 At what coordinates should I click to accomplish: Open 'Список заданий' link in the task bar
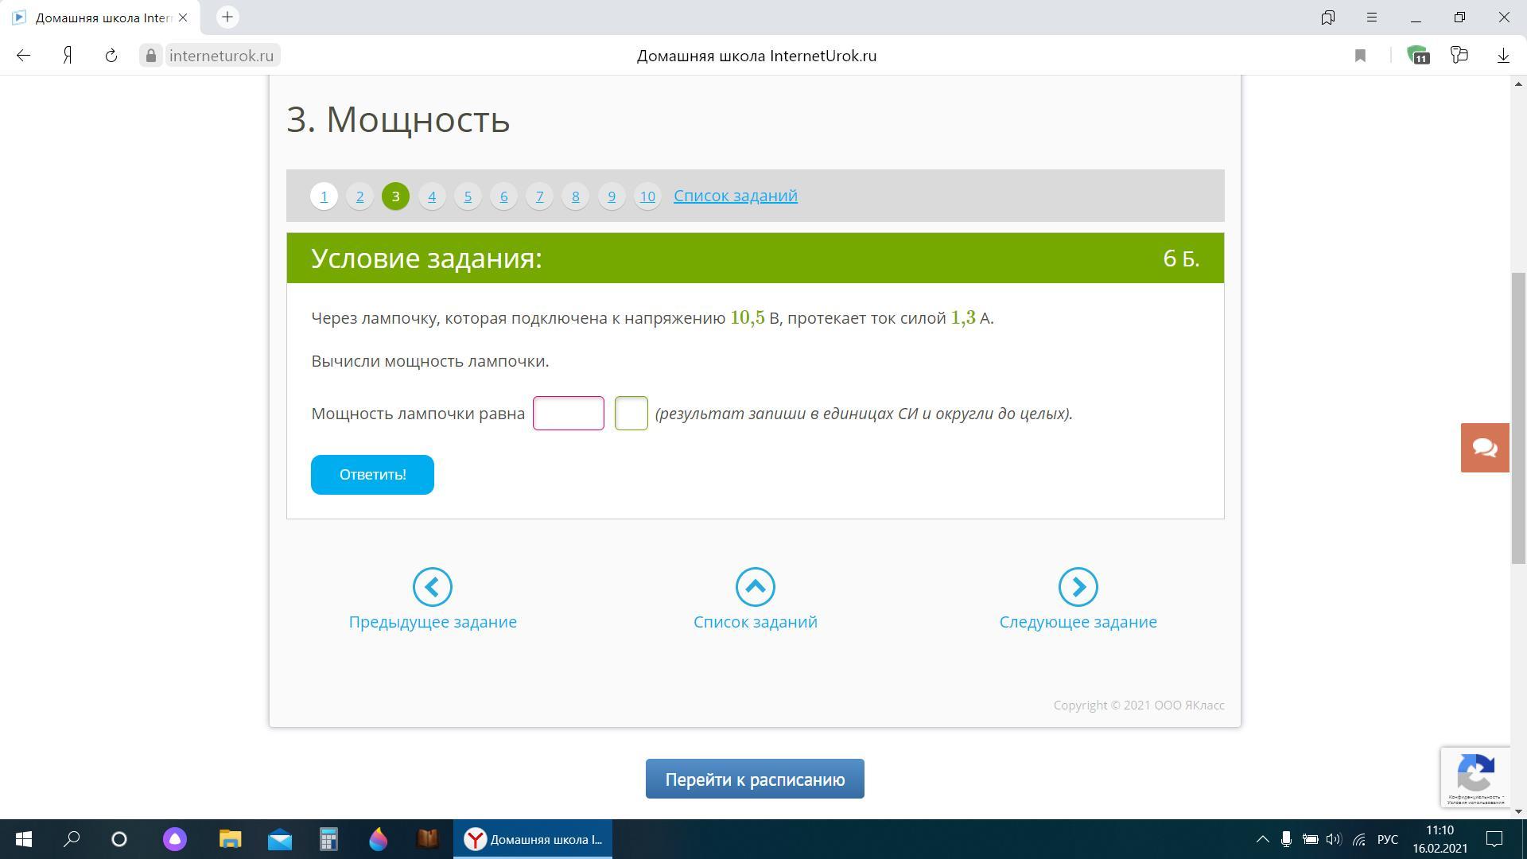(x=735, y=196)
